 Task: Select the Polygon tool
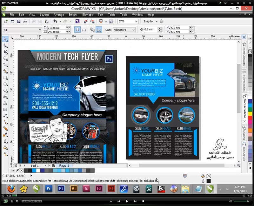click(5, 90)
